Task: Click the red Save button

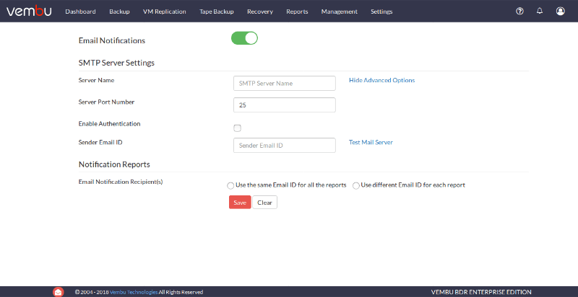Action: pyautogui.click(x=240, y=203)
